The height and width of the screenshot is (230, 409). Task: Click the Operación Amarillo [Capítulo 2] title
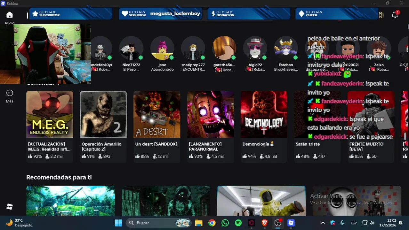coord(101,147)
